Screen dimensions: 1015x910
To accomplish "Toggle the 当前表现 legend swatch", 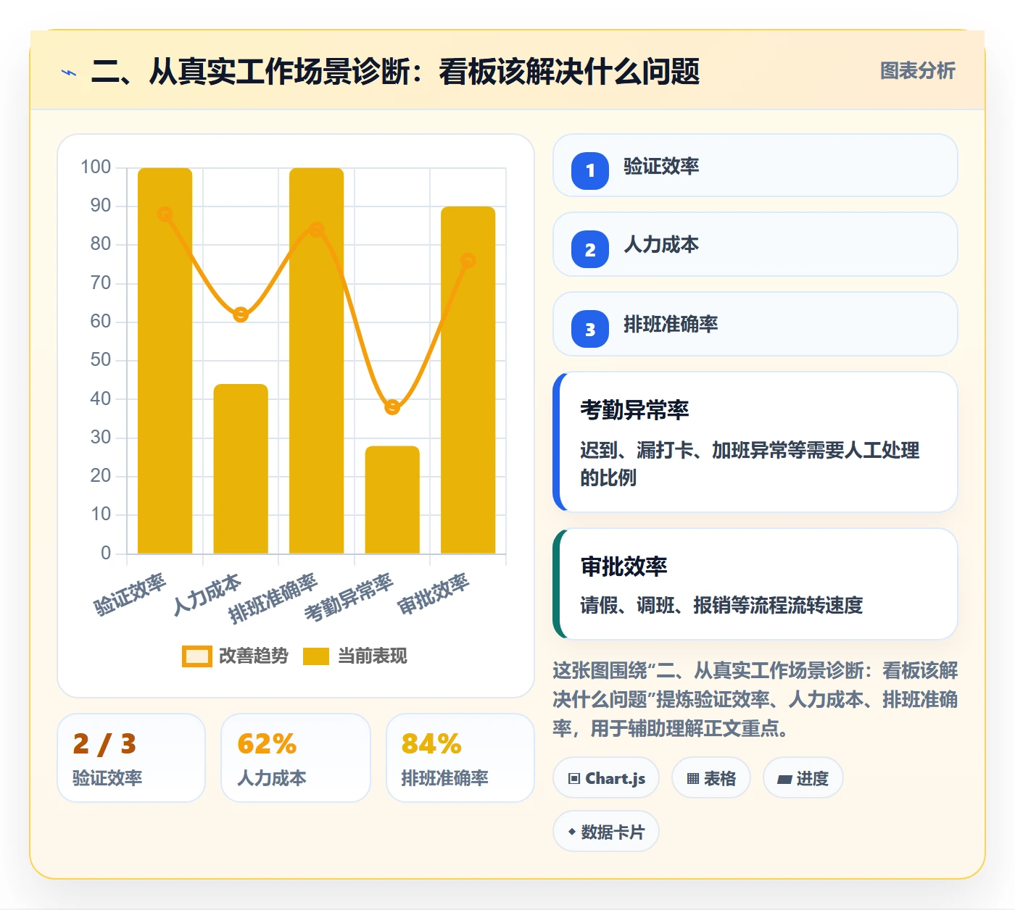I will pos(316,656).
